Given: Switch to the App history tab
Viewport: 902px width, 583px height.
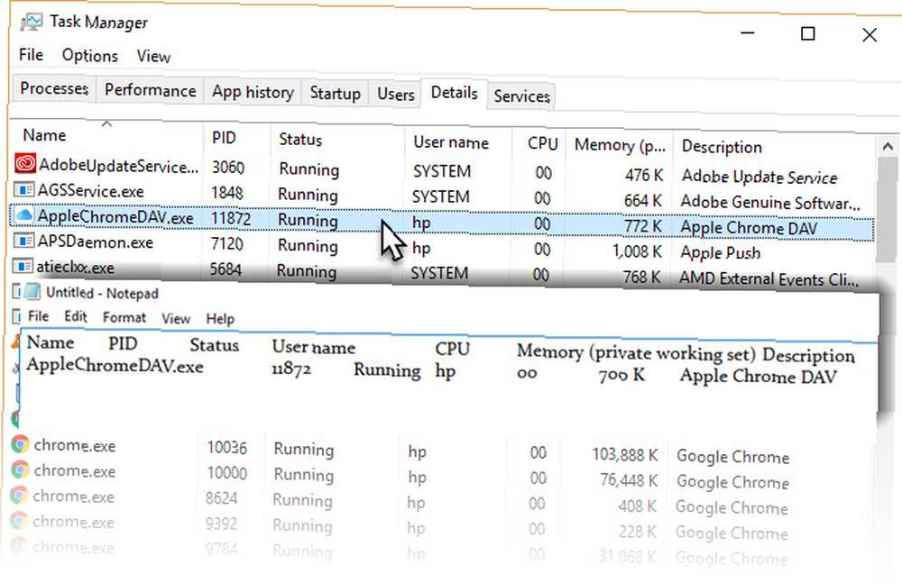Looking at the screenshot, I should coord(253,92).
